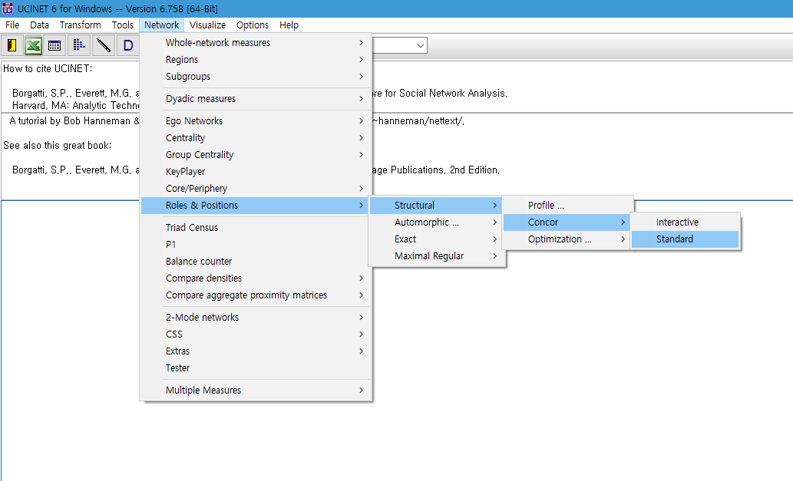Screen dimensions: 793x481
Task: Open the Options menu
Action: point(253,25)
